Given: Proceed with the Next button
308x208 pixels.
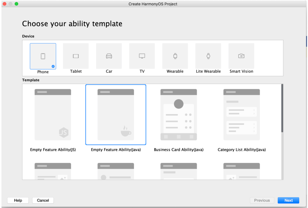Looking at the screenshot, I should (288, 200).
